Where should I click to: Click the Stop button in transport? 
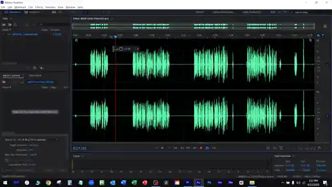coord(156,148)
